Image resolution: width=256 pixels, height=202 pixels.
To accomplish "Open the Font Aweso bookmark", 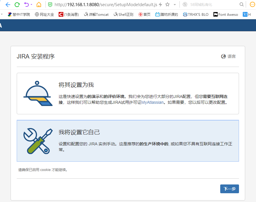I will [226, 15].
